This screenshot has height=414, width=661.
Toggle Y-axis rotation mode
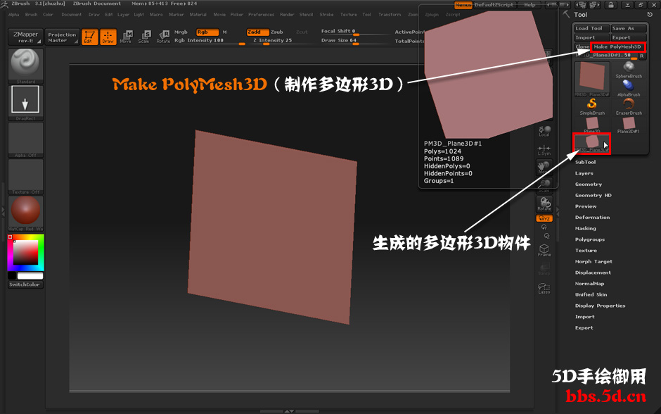click(544, 227)
